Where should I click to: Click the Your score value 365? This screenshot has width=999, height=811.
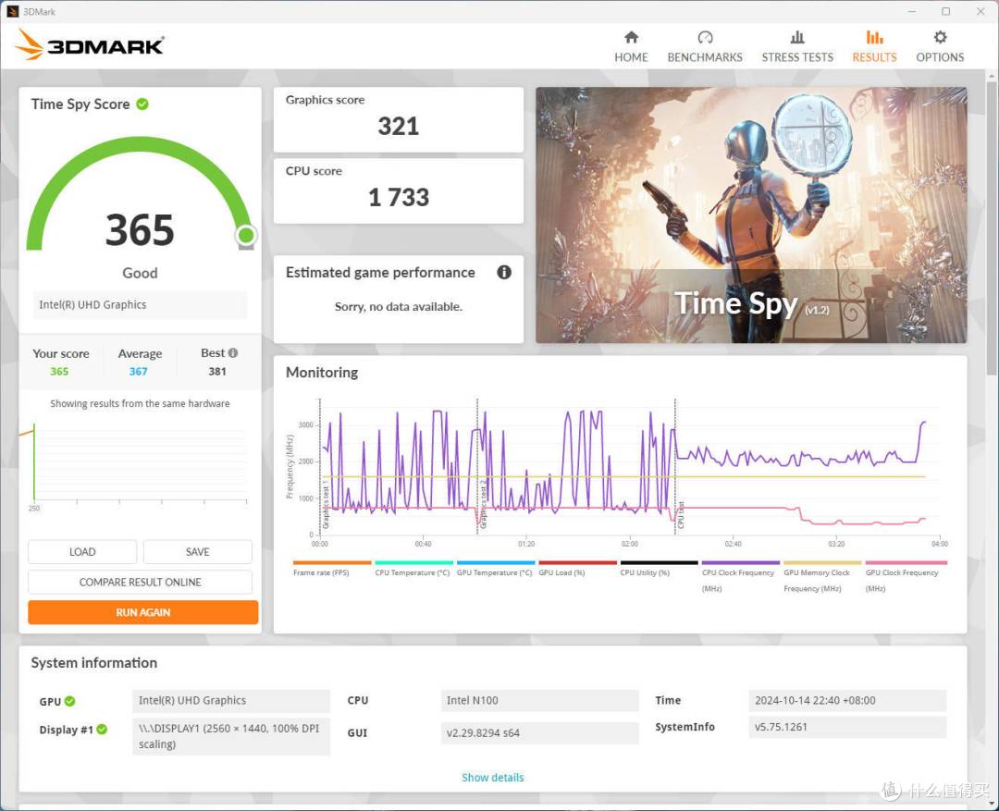click(59, 372)
